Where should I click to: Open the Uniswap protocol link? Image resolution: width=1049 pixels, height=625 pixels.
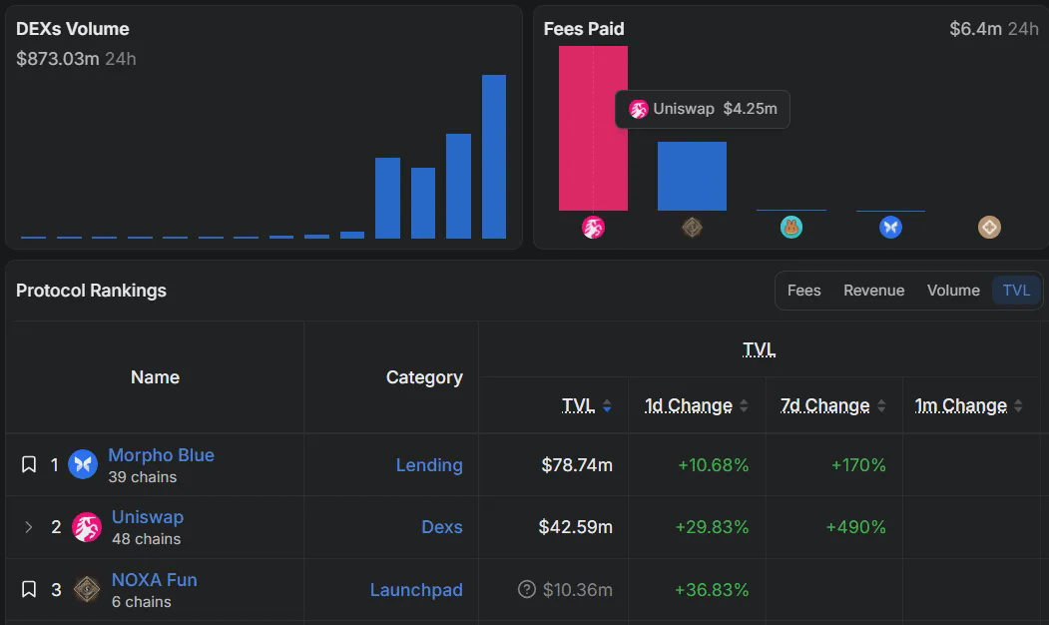[x=147, y=517]
